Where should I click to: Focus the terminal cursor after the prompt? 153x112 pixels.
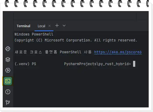pos(134,64)
